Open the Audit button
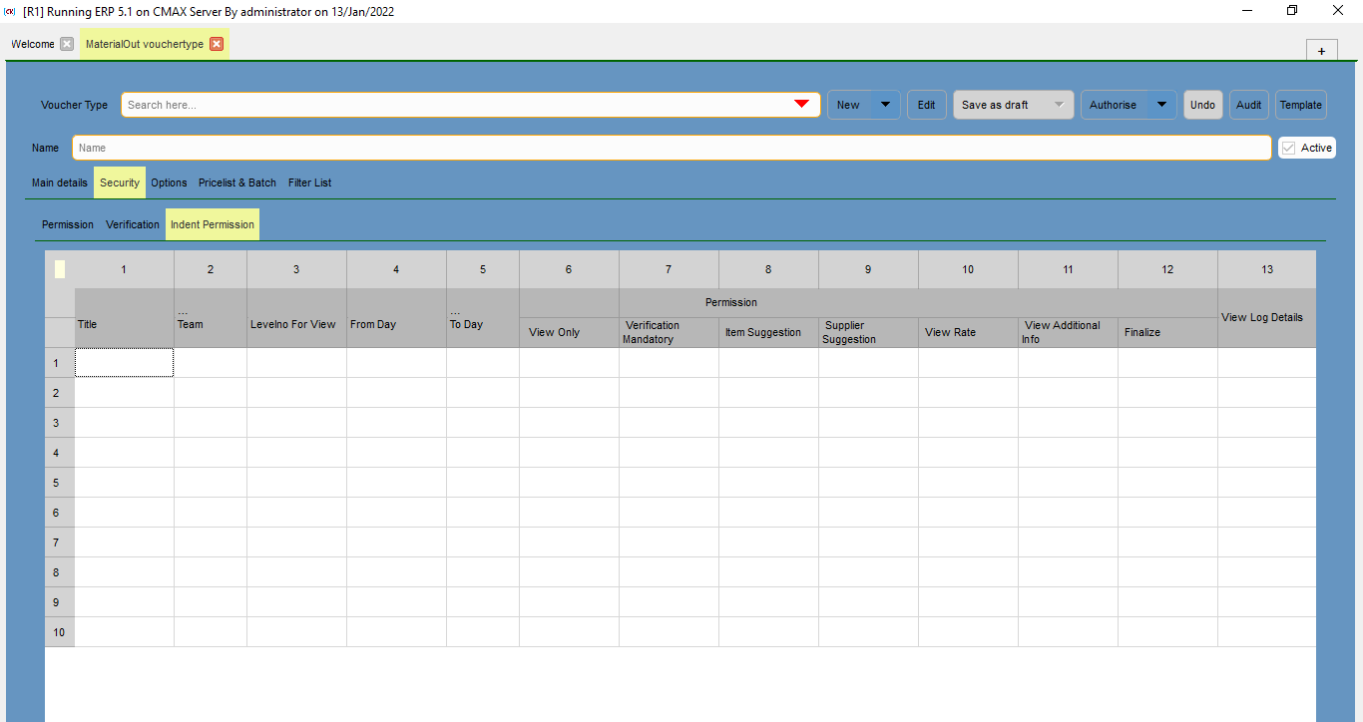 click(1249, 105)
